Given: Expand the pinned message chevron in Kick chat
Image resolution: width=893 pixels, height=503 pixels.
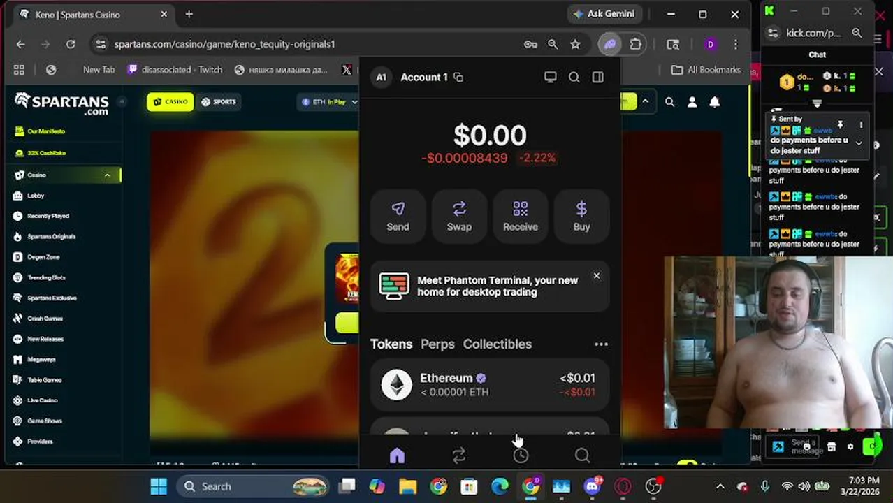Looking at the screenshot, I should coord(859,143).
